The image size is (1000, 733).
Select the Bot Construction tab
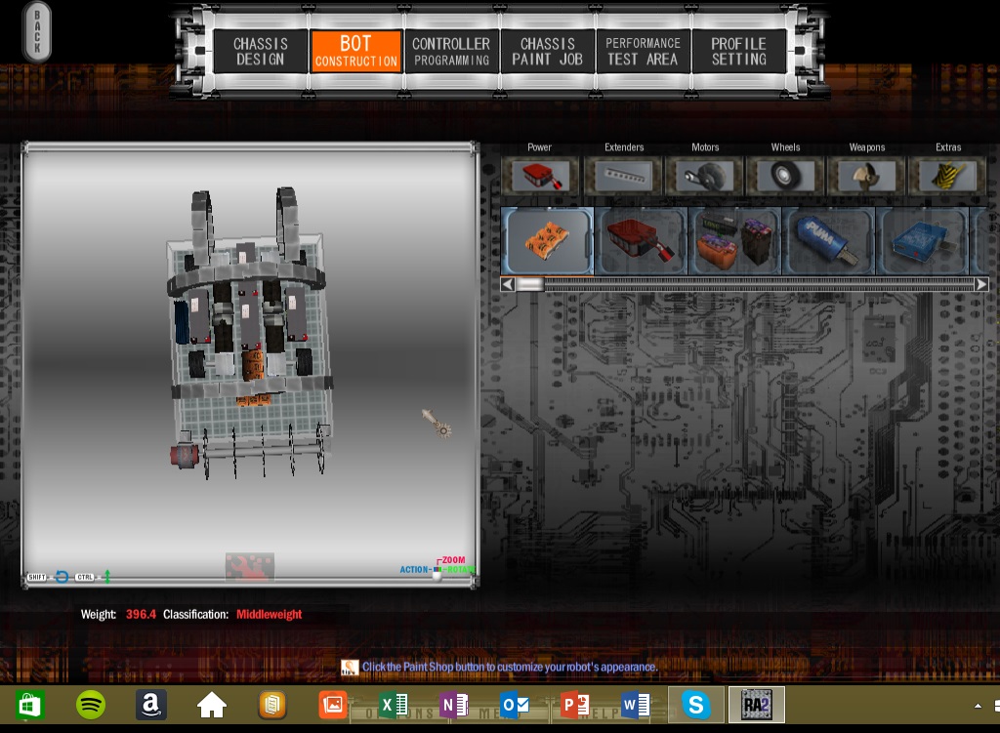[355, 51]
